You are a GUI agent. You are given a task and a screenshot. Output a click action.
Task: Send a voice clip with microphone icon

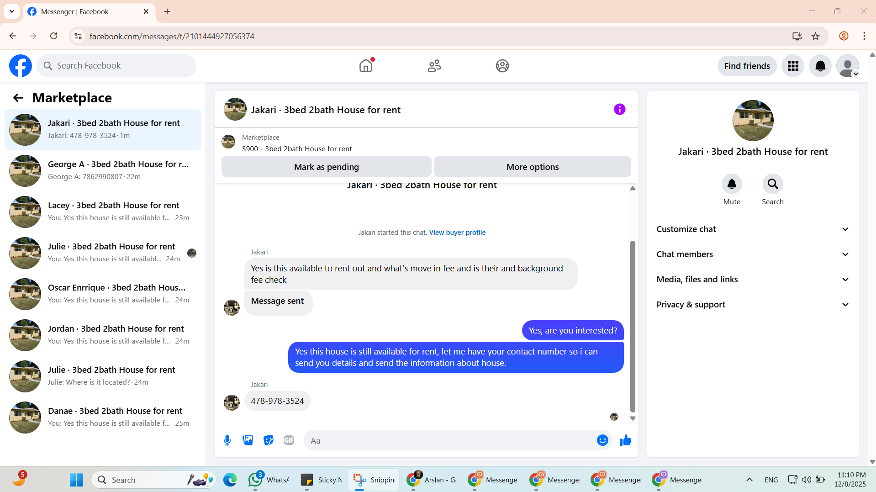tap(227, 440)
